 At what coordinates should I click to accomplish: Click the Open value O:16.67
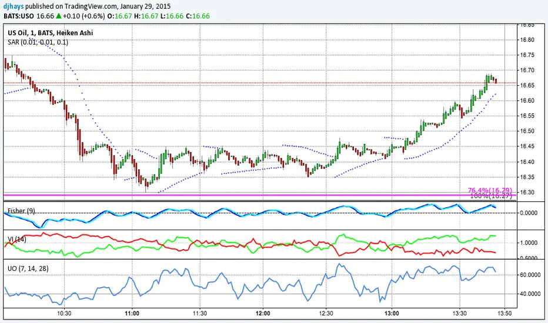point(119,16)
